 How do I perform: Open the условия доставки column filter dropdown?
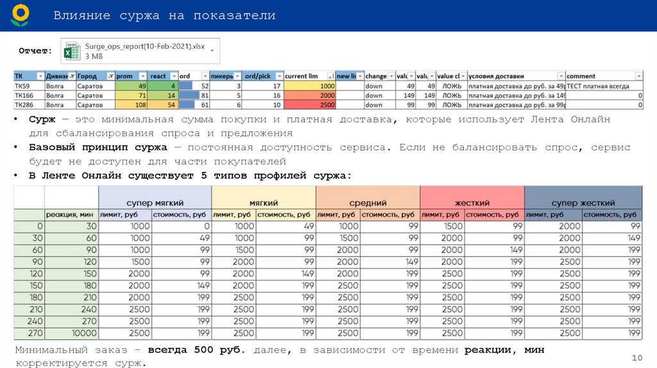pyautogui.click(x=561, y=76)
